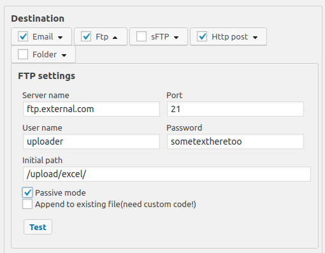This screenshot has width=325, height=253.
Task: Expand Email settings with its arrow
Action: pyautogui.click(x=61, y=38)
